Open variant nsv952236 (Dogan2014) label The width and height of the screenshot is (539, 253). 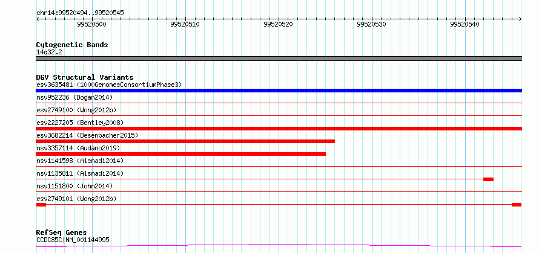74,97
